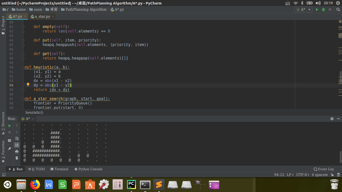The height and width of the screenshot is (192, 342).
Task: Rerun A* using Run panel play button
Action: click(x=10, y=125)
